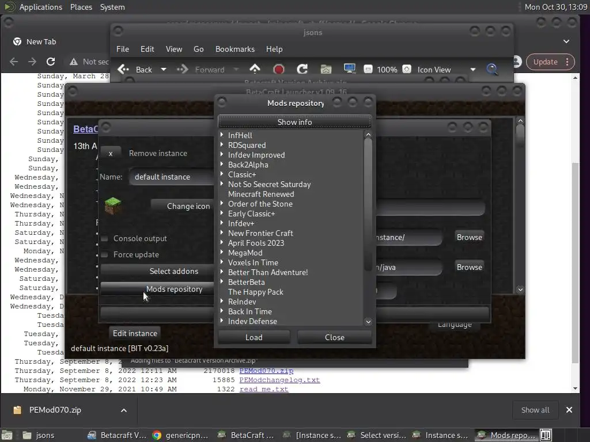Click the instance Name input field
The image size is (590, 442).
coord(171,177)
